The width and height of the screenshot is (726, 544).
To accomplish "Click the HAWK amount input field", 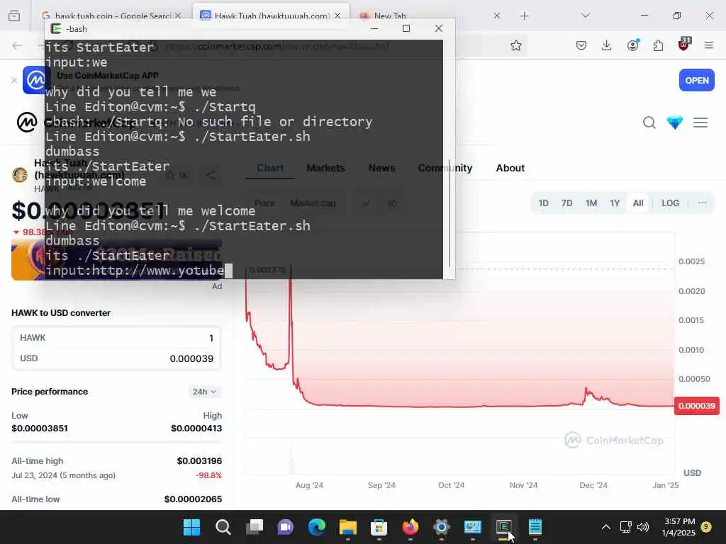I will tap(116, 338).
